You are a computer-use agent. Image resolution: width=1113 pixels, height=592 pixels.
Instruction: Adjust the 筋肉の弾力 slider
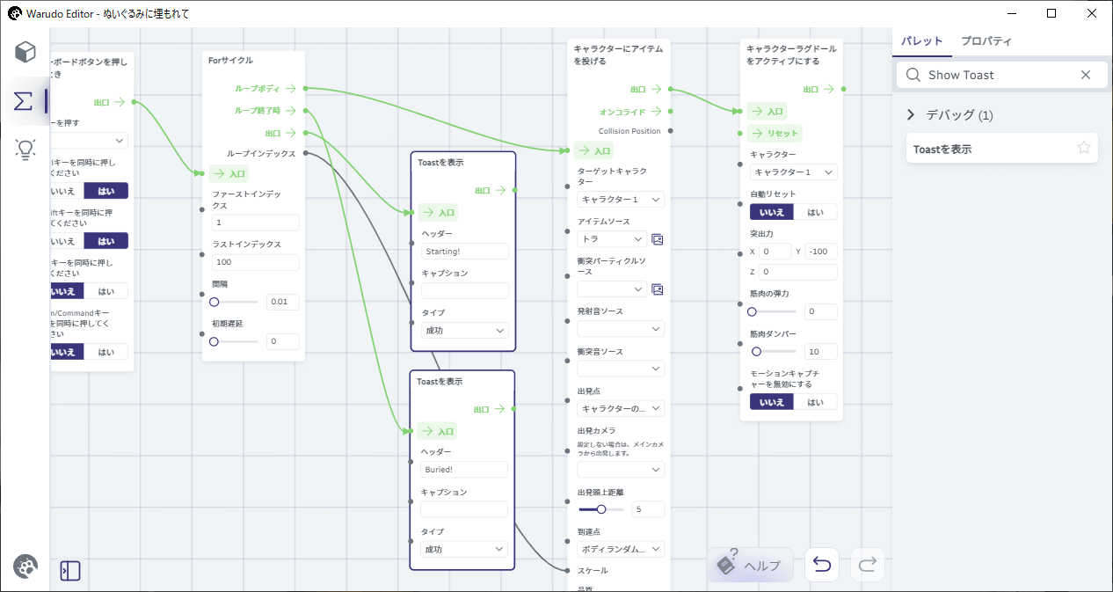click(x=774, y=311)
